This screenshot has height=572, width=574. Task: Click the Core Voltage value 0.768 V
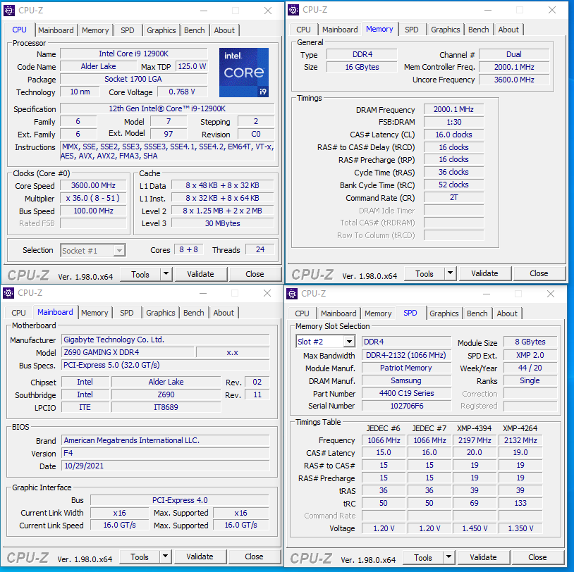182,92
